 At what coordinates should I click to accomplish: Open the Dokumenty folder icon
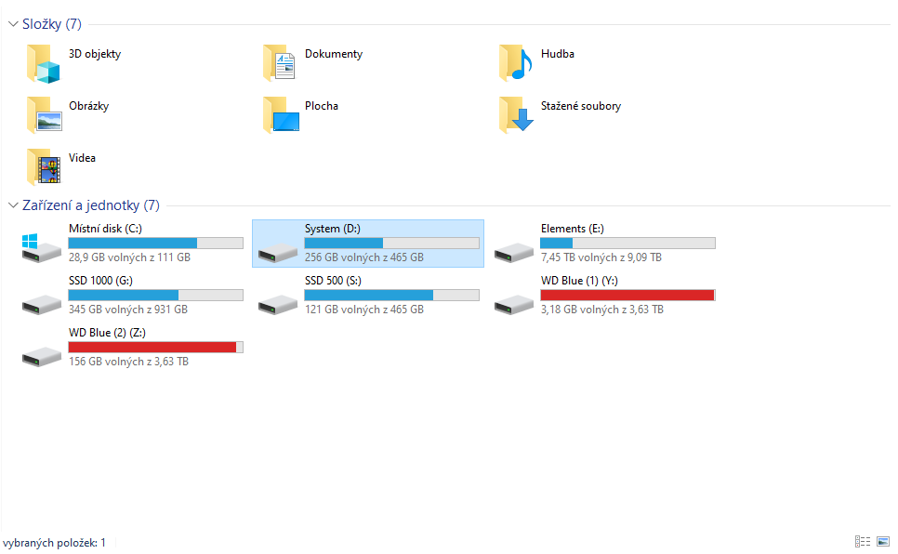tap(280, 63)
